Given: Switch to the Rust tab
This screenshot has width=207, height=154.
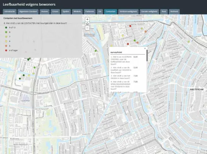Looking at the screenshot, I should (x=164, y=12).
